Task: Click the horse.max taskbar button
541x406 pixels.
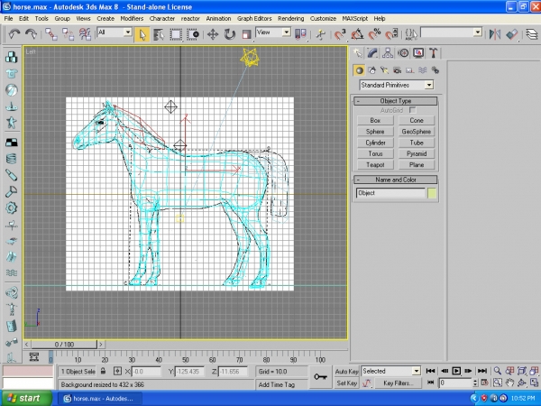Action: tap(99, 399)
